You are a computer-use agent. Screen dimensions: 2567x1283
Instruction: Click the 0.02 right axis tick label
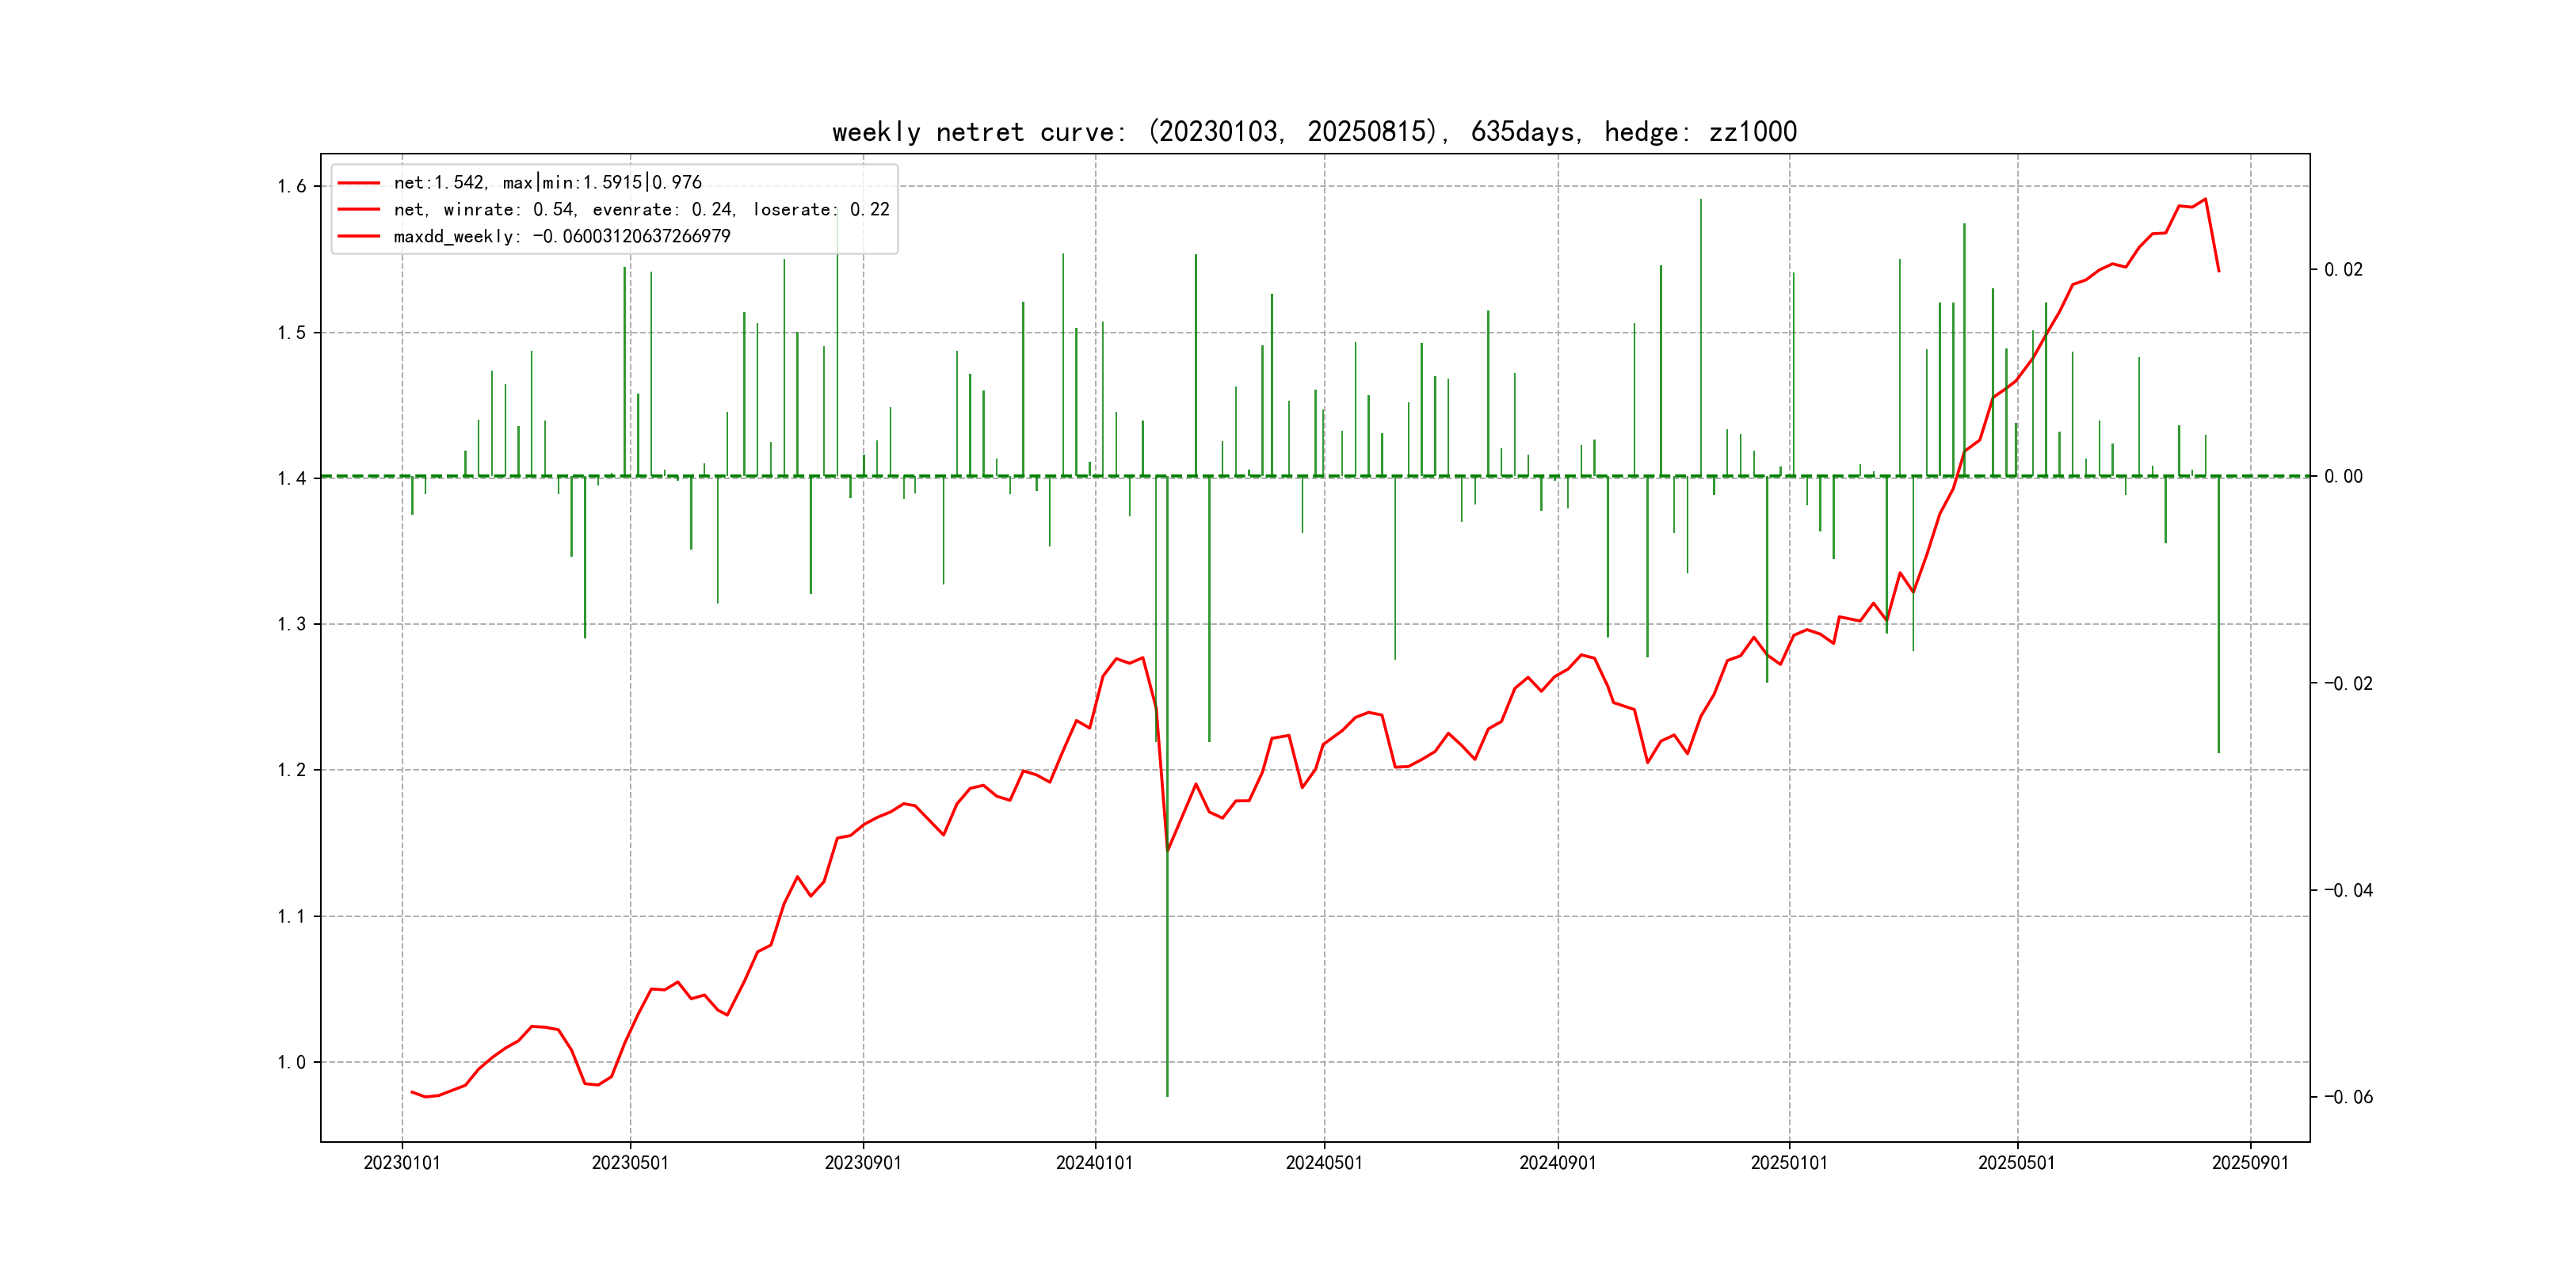(x=2343, y=269)
